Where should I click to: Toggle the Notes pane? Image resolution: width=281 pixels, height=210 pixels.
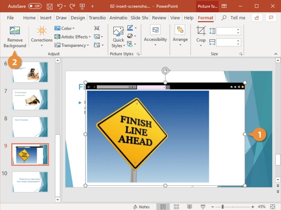pos(141,207)
